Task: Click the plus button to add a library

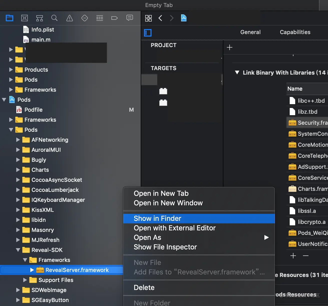Action: click(x=293, y=256)
